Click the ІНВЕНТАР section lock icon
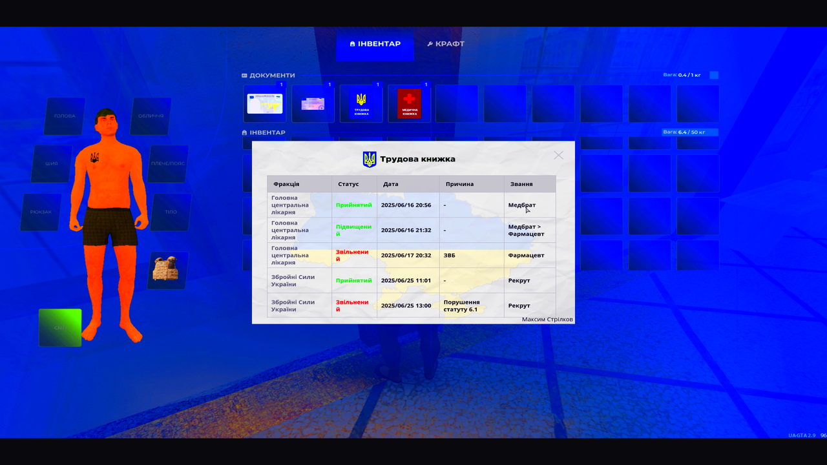Viewport: 827px width, 465px height. 244,132
